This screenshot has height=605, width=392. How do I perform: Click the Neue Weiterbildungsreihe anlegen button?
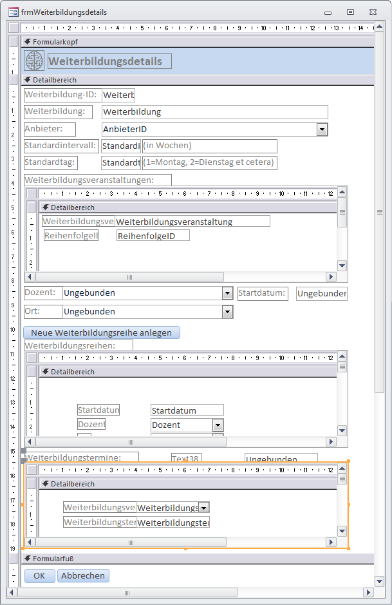point(102,332)
